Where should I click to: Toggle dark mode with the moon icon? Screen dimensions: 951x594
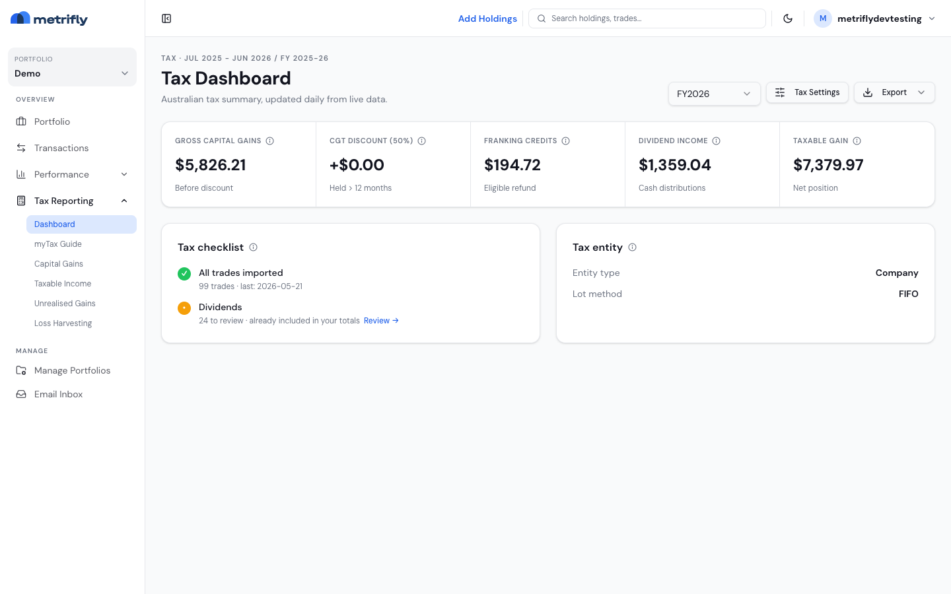[x=788, y=18]
